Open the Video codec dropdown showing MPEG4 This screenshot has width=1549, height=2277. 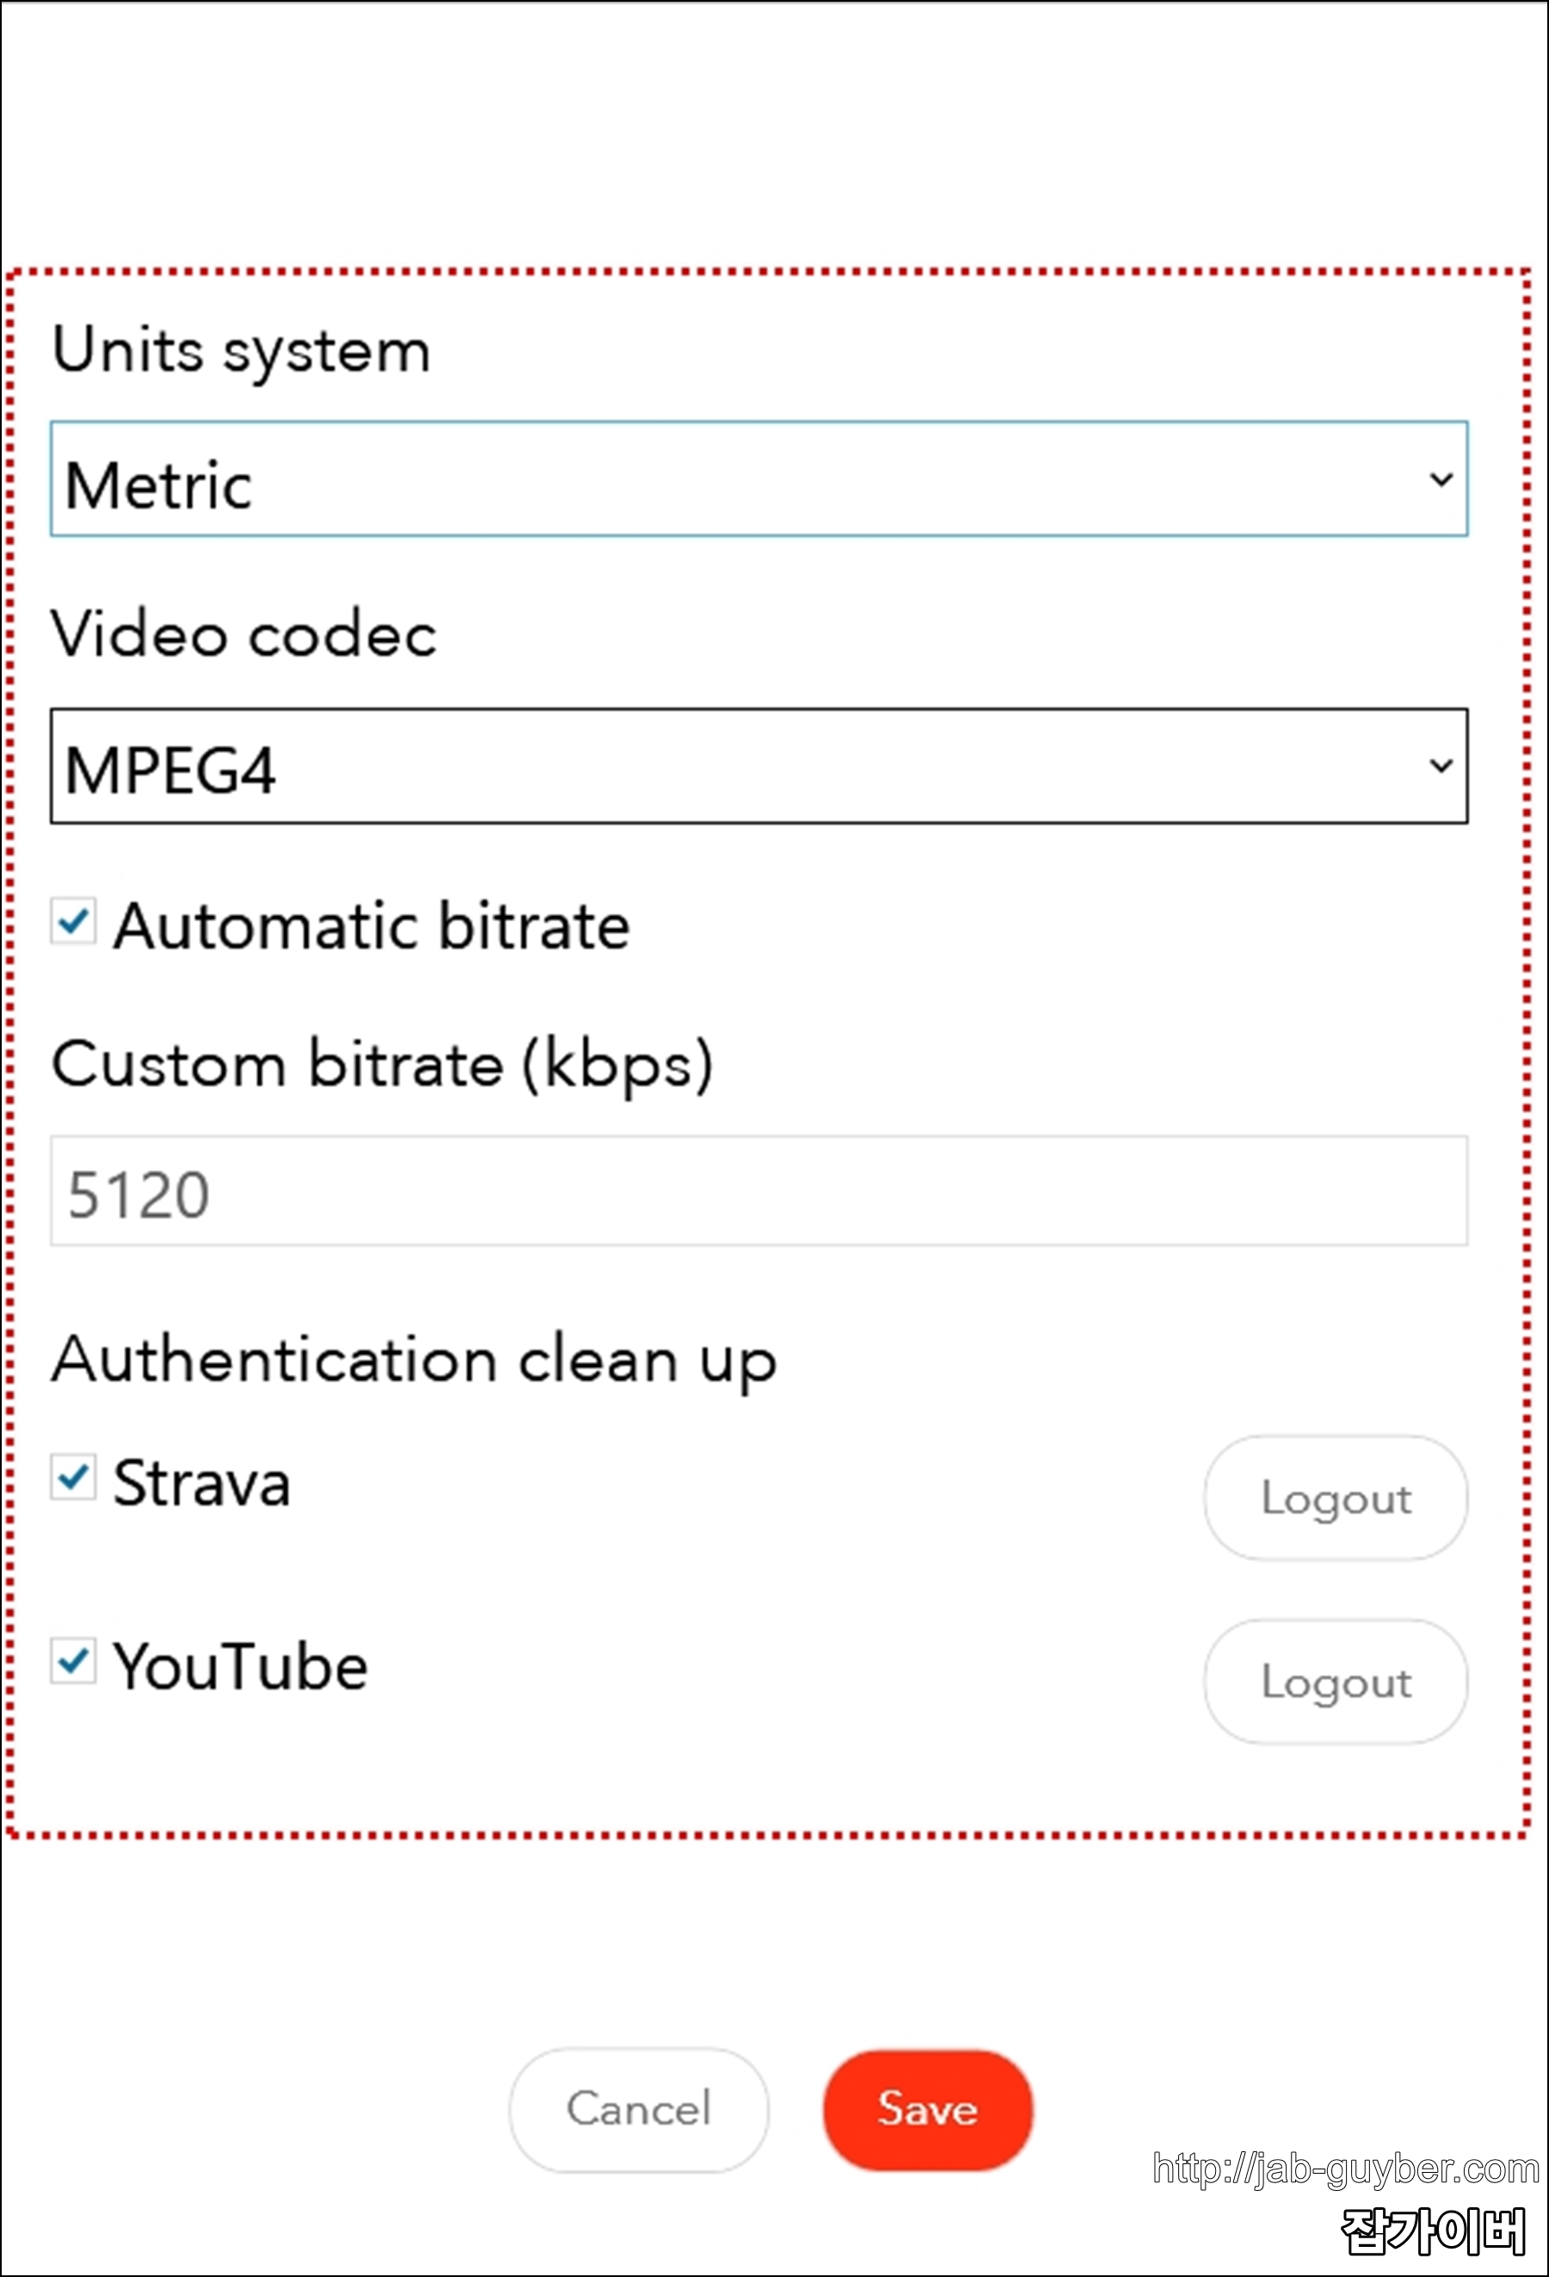(x=759, y=766)
